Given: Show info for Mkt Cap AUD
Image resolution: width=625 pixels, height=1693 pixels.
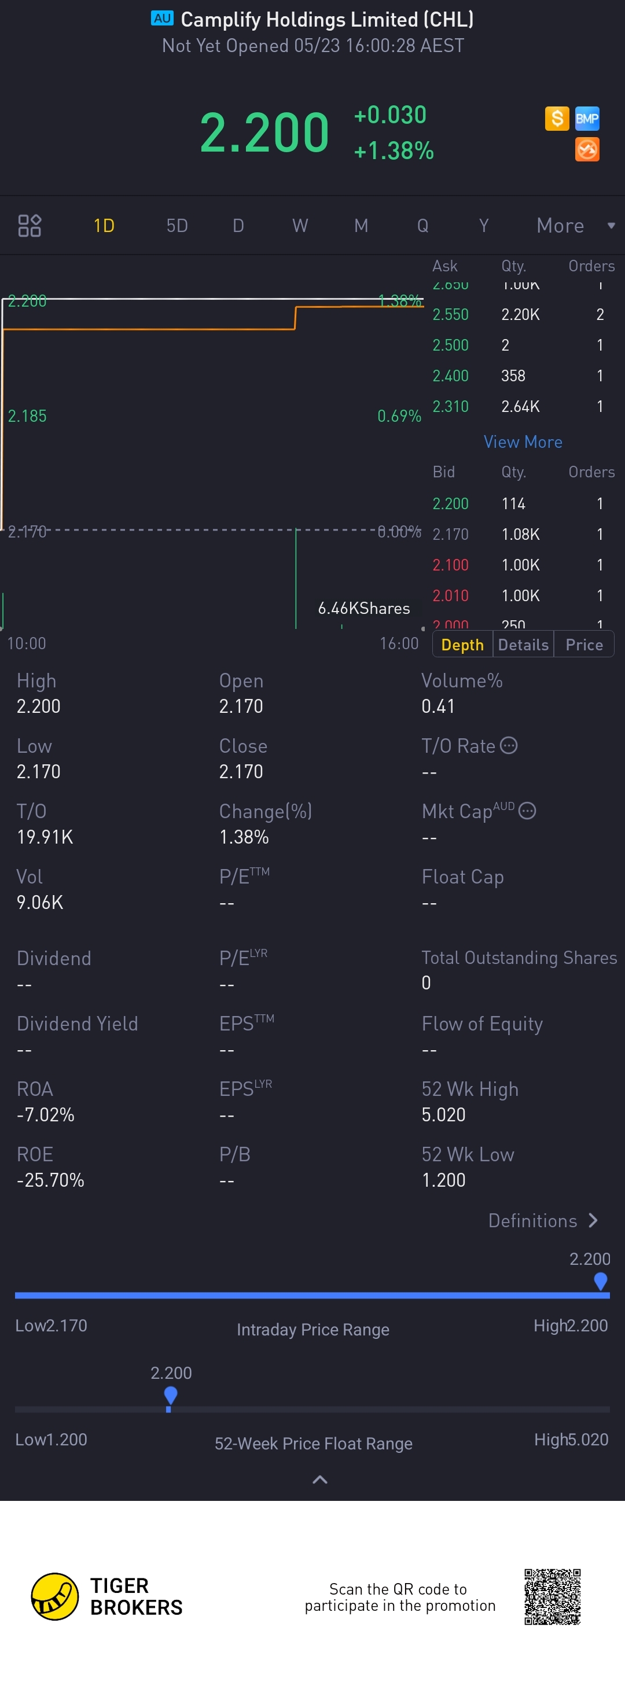Looking at the screenshot, I should [527, 811].
